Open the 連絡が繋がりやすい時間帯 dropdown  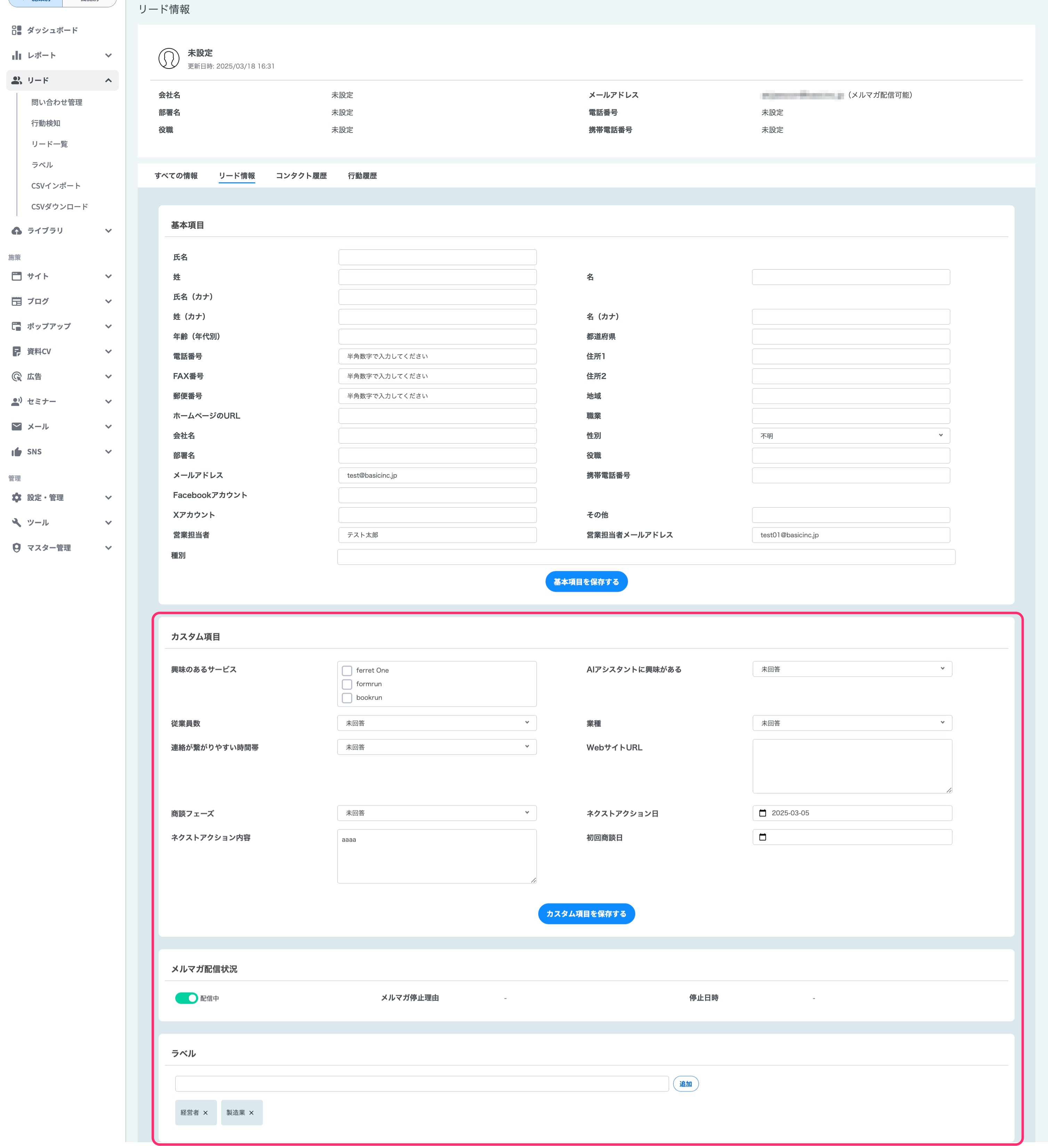tap(437, 747)
